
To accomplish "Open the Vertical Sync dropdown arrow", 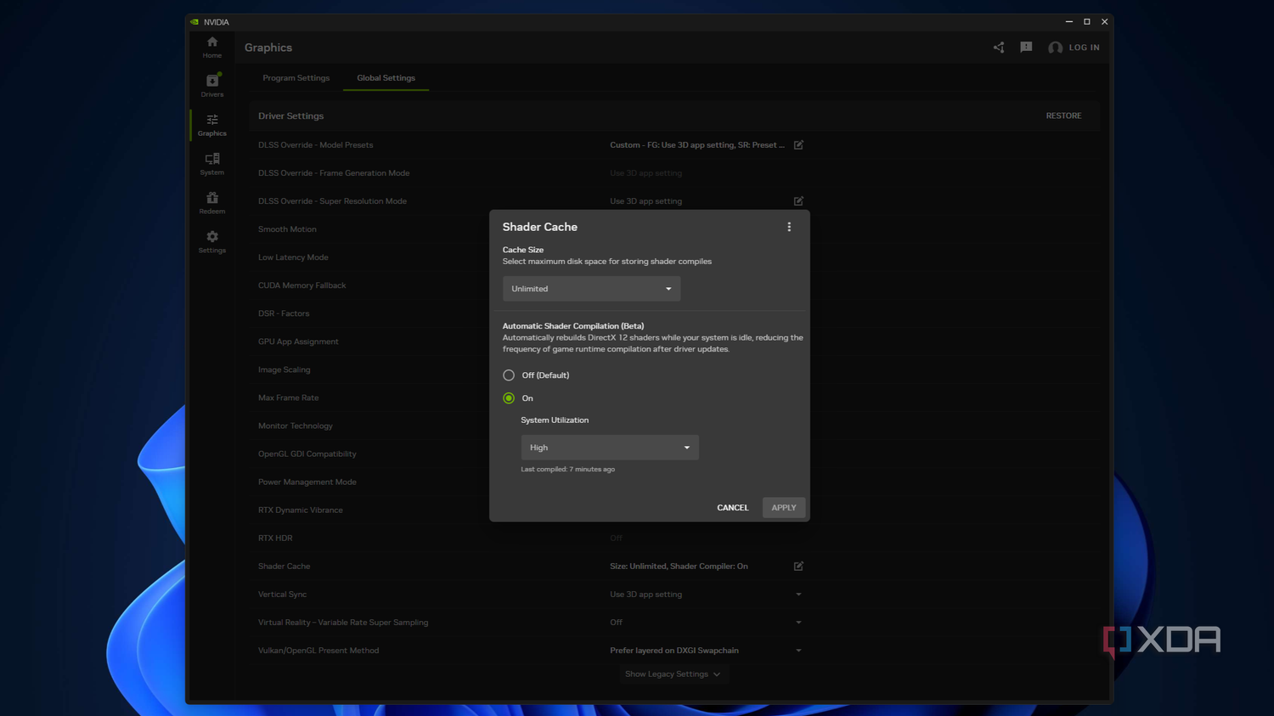I will (798, 595).
